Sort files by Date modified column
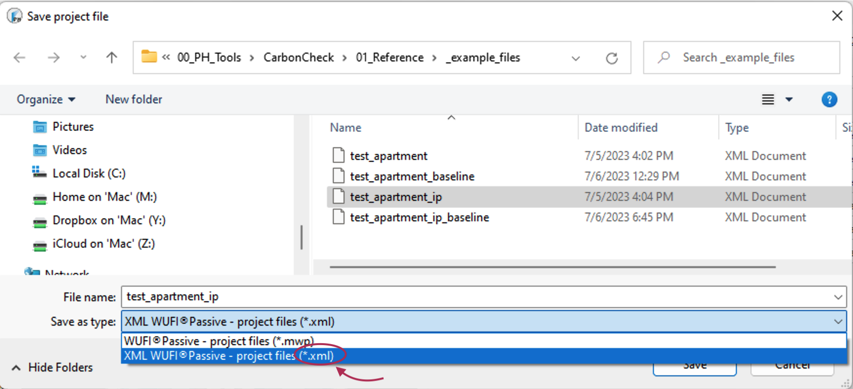Viewport: 853px width, 389px height. point(621,128)
